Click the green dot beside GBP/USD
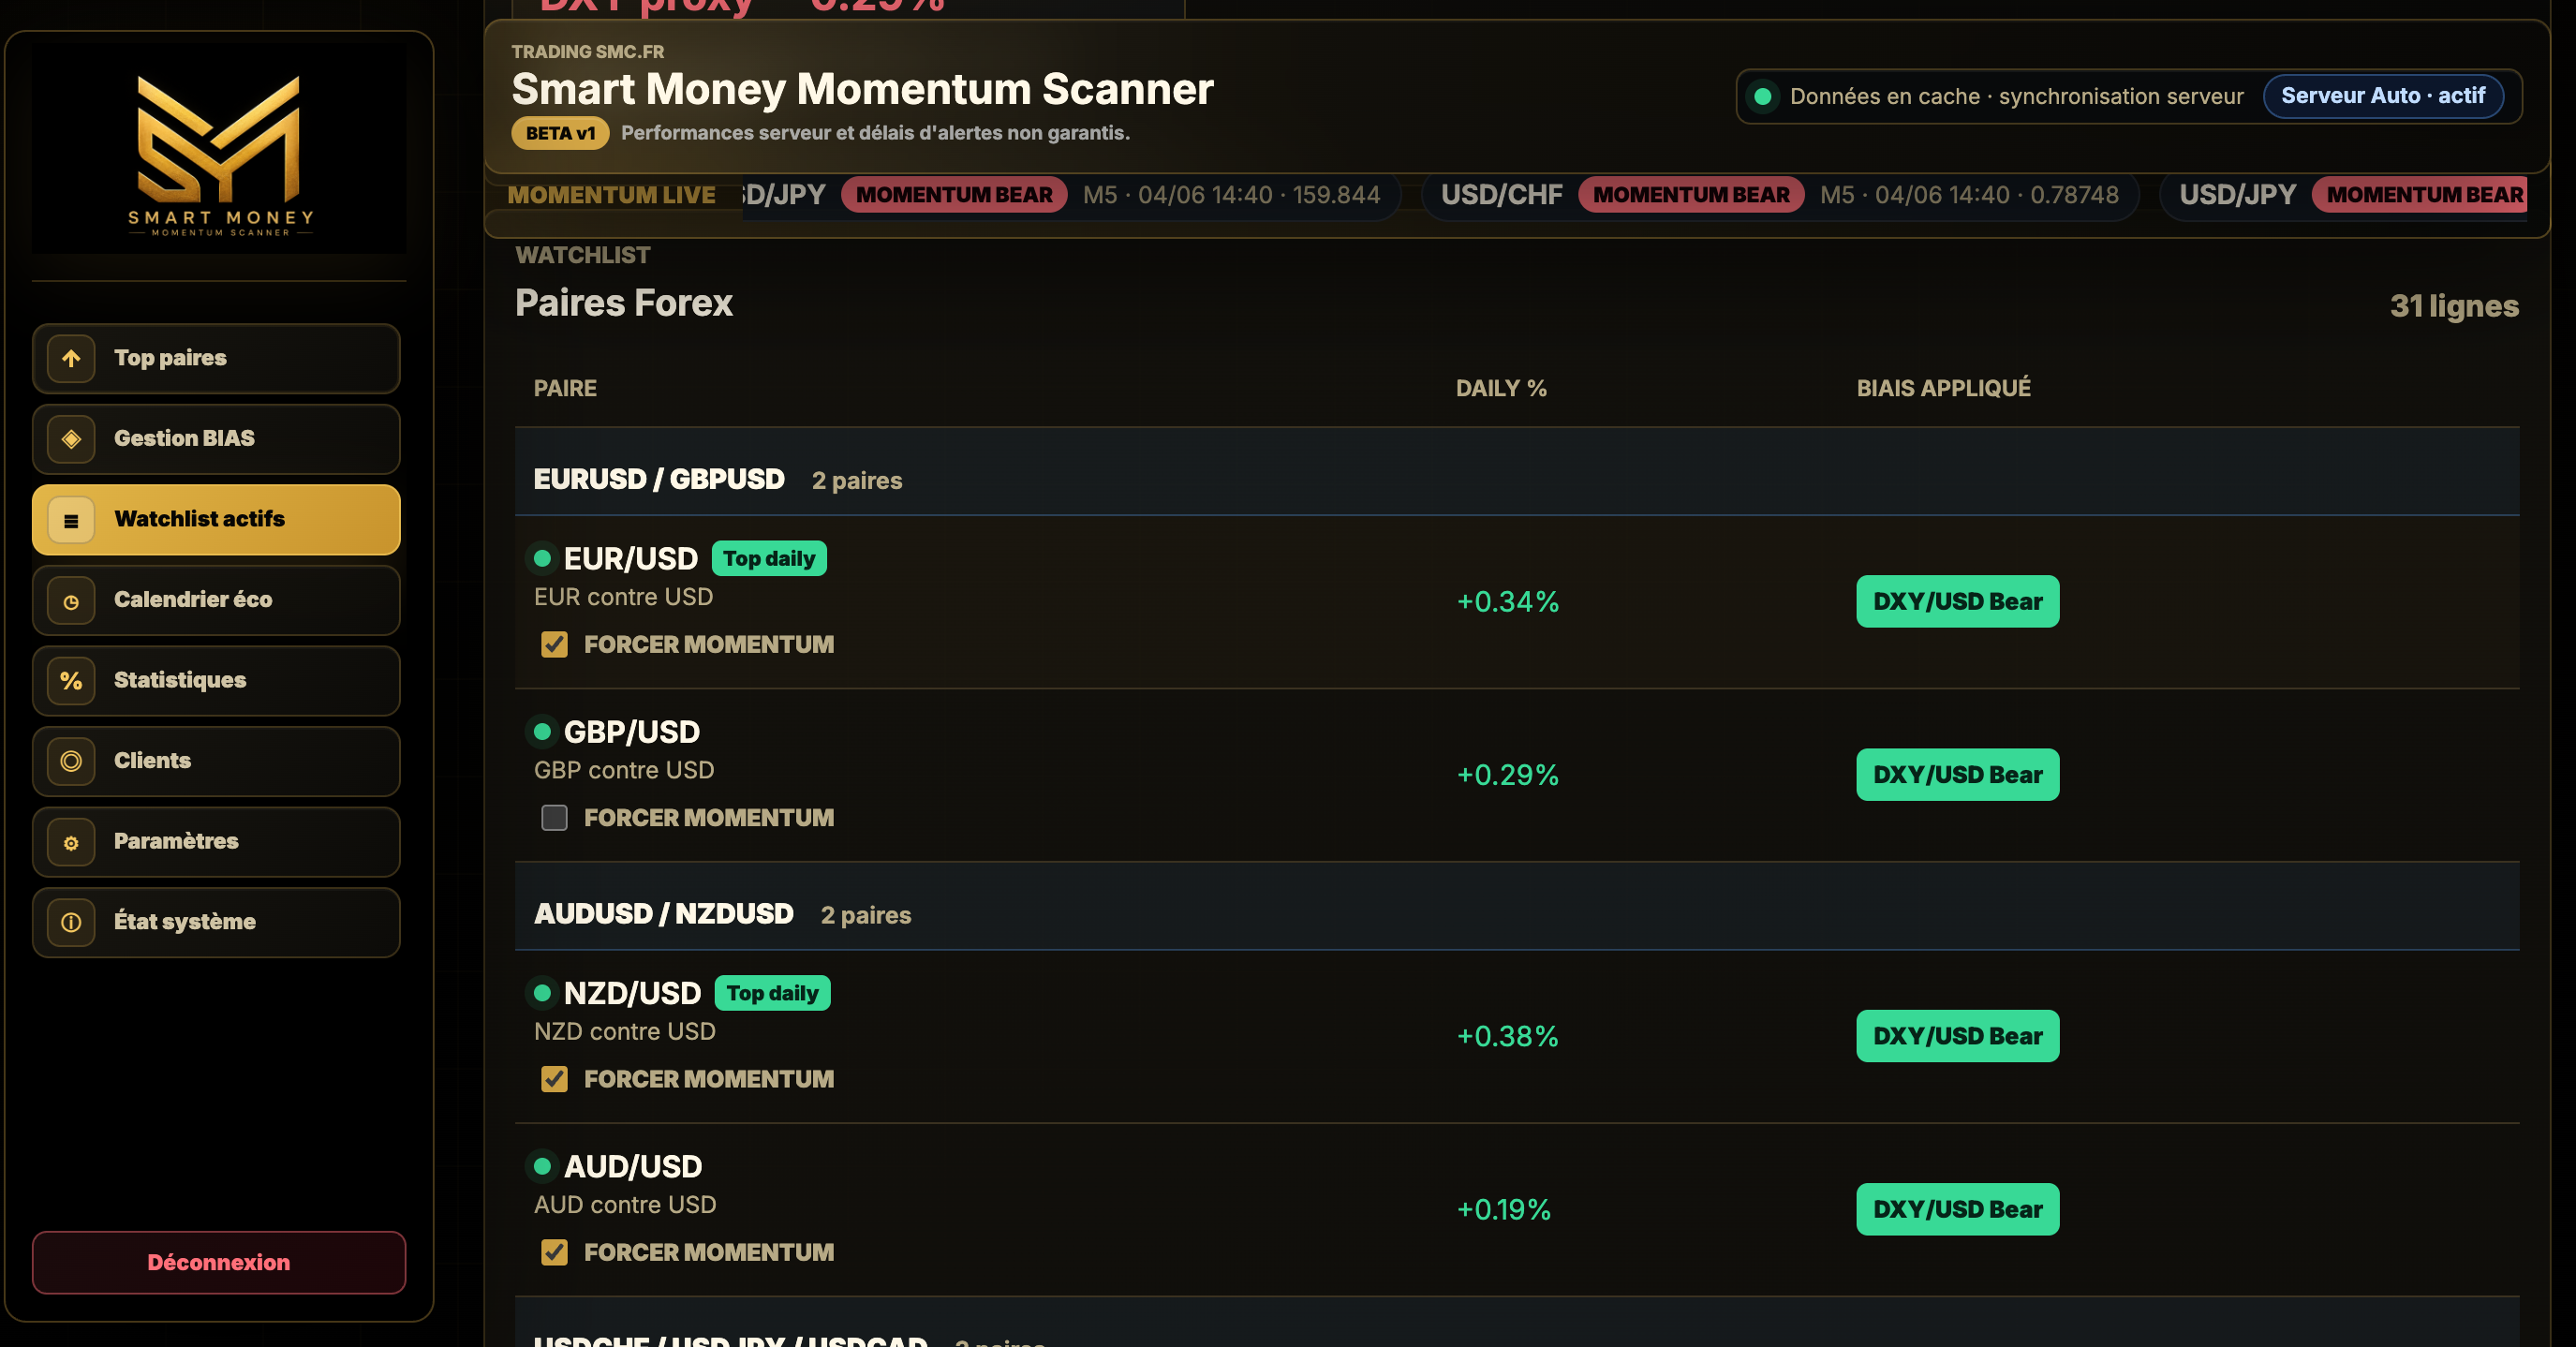 pyautogui.click(x=542, y=732)
